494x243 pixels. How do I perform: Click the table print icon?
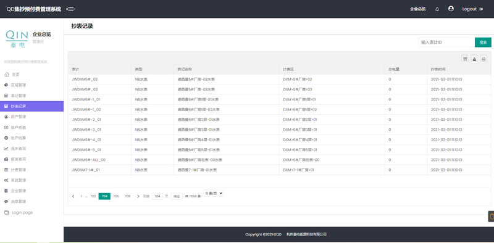pyautogui.click(x=484, y=58)
